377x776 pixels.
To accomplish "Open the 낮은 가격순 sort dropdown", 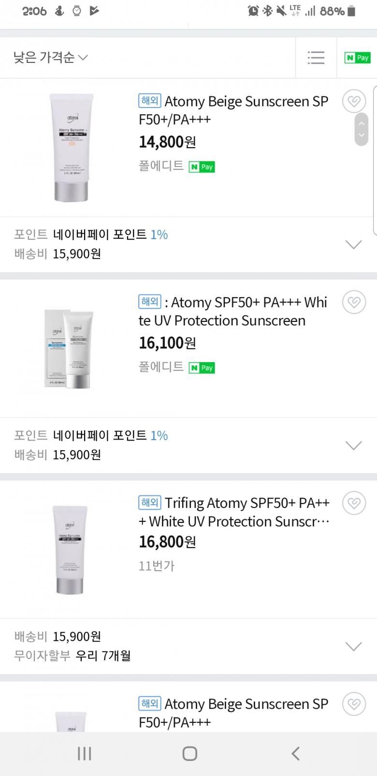I will click(x=51, y=58).
